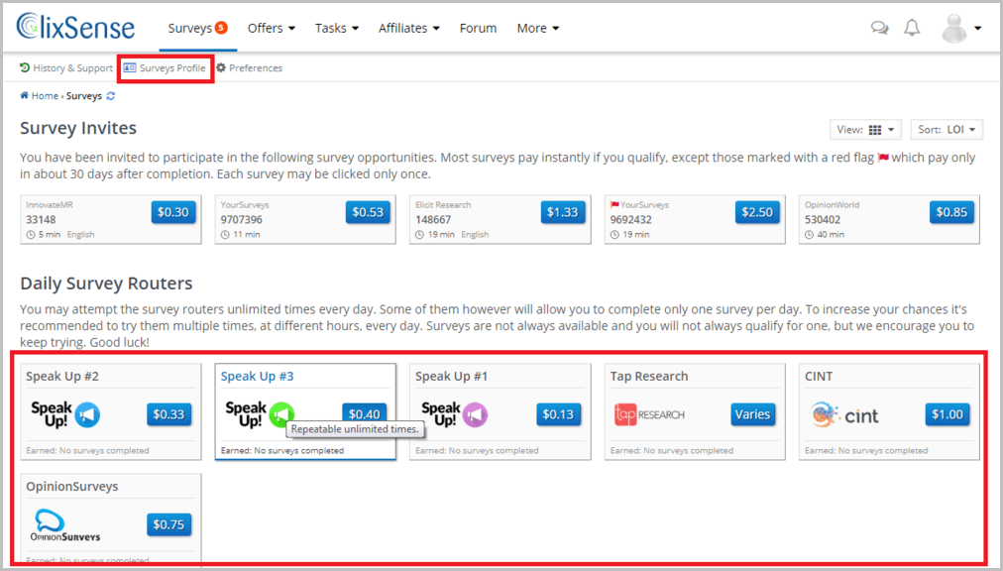Image resolution: width=1003 pixels, height=571 pixels.
Task: Click the refresh icon next to Surveys breadcrumb
Action: coord(111,96)
